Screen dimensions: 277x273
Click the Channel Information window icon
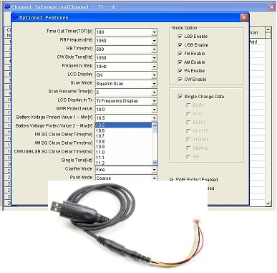click(7, 6)
